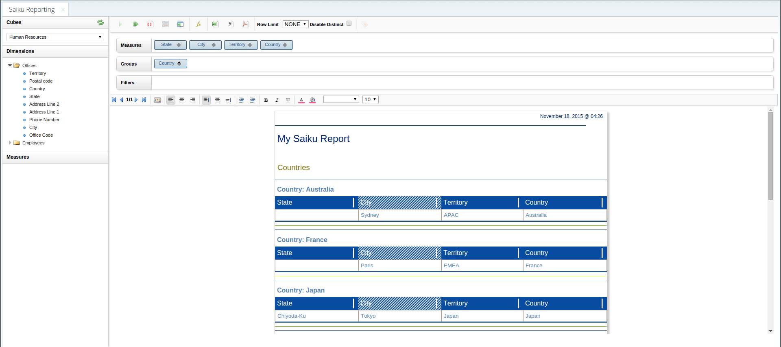
Task: Select Territory under Offices
Action: [x=37, y=73]
